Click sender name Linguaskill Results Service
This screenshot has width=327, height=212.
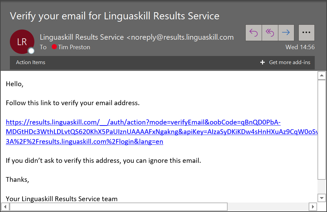coord(82,37)
